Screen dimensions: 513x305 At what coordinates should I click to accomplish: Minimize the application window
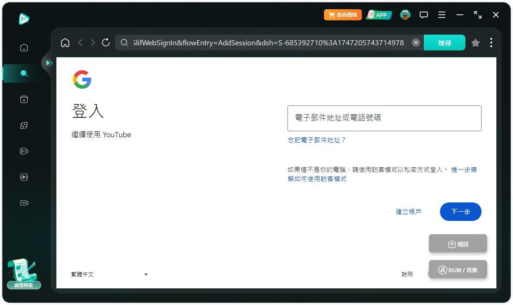(x=460, y=15)
